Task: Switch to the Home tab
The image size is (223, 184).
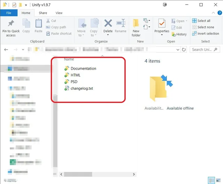Action: coord(26,13)
